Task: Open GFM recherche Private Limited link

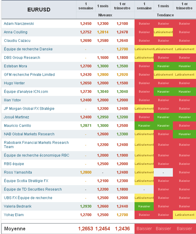Action: [29, 75]
